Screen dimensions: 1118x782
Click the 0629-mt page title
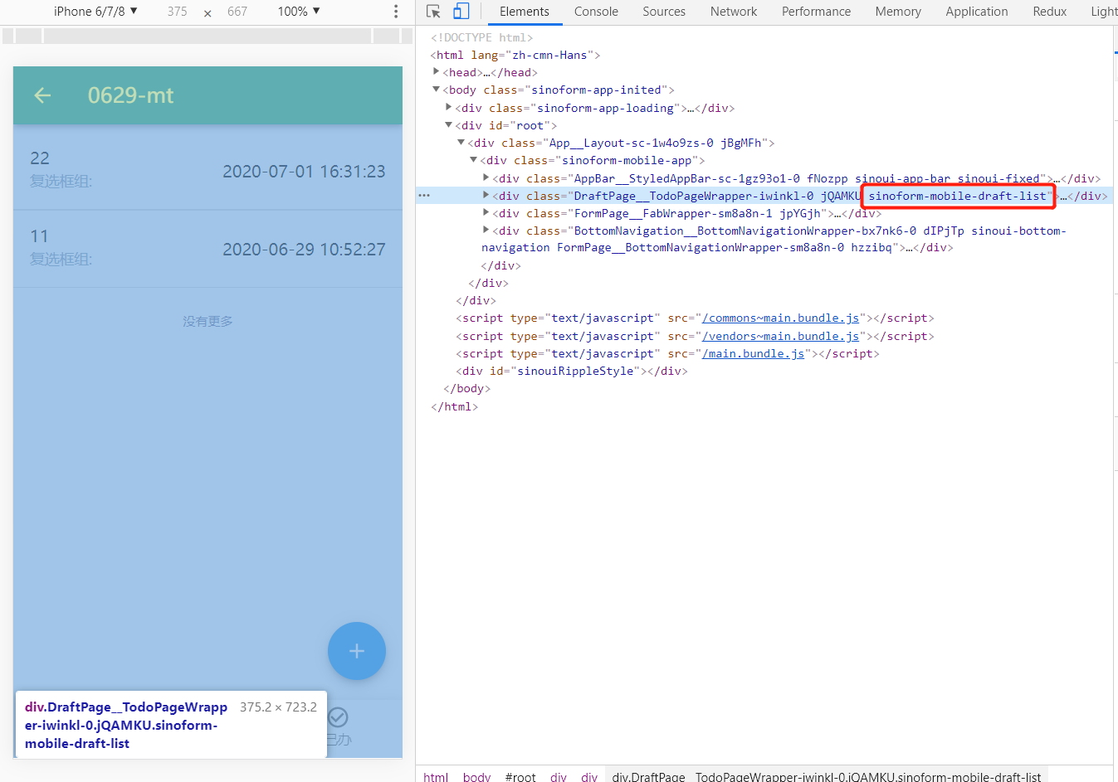(131, 95)
